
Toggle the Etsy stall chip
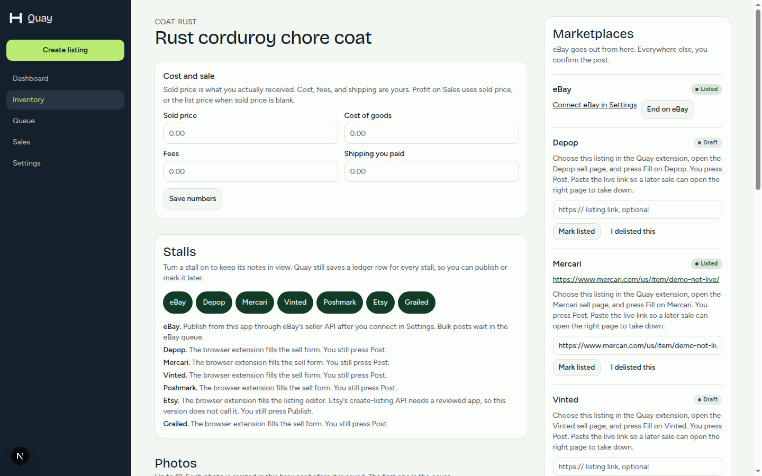[380, 303]
